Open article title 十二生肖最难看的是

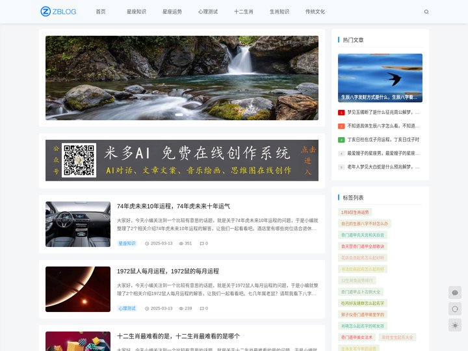(178, 337)
